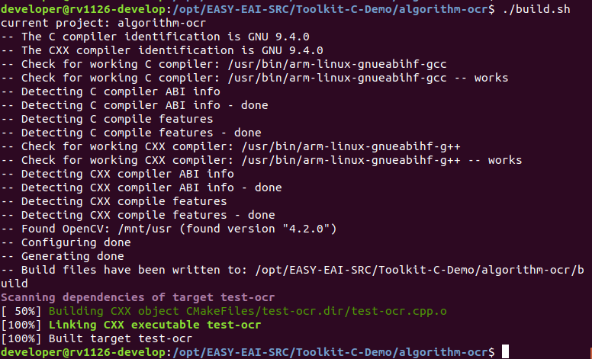Click the /usr/bin/arm-linux-gnueabihf-gcc -- works path
This screenshot has height=359, width=592.
pyautogui.click(x=368, y=78)
